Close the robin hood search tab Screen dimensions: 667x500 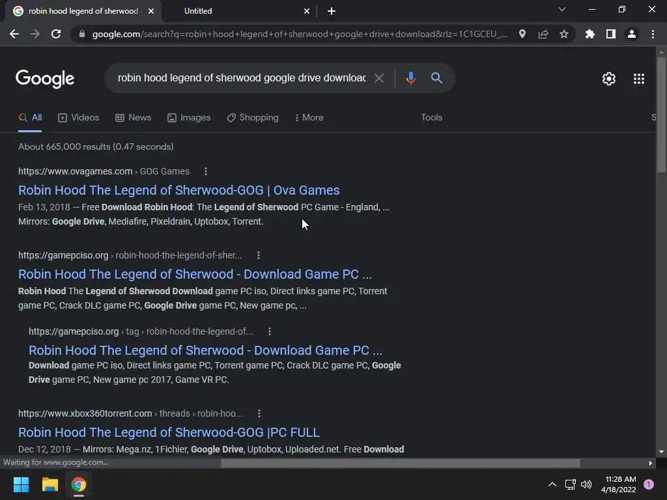tap(151, 11)
